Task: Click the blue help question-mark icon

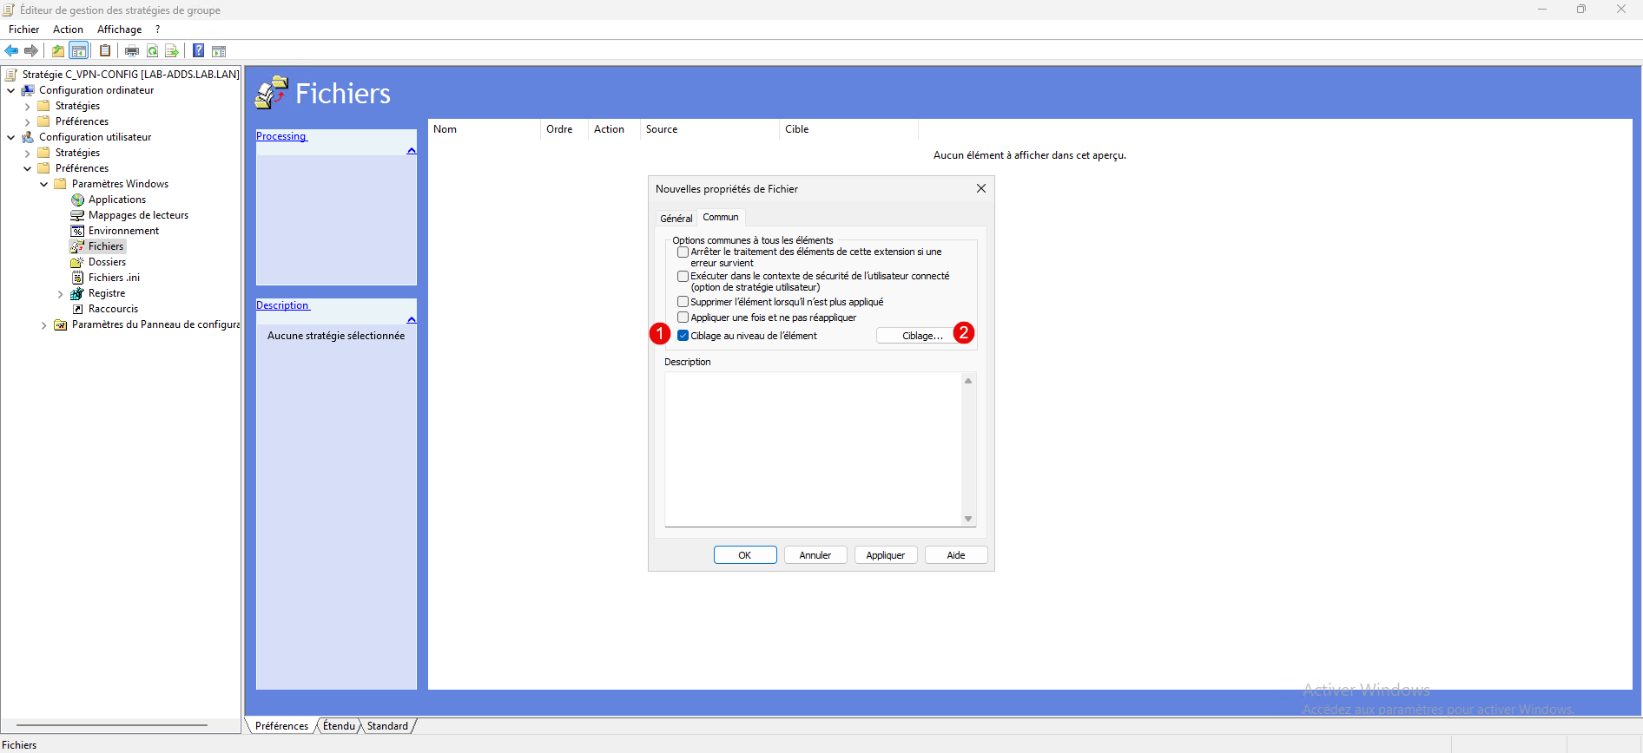Action: 199,51
